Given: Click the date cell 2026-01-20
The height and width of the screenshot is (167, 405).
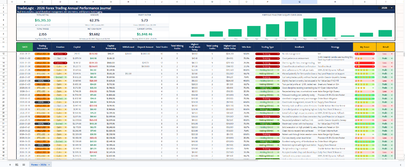Looking at the screenshot, I should coord(25,124).
